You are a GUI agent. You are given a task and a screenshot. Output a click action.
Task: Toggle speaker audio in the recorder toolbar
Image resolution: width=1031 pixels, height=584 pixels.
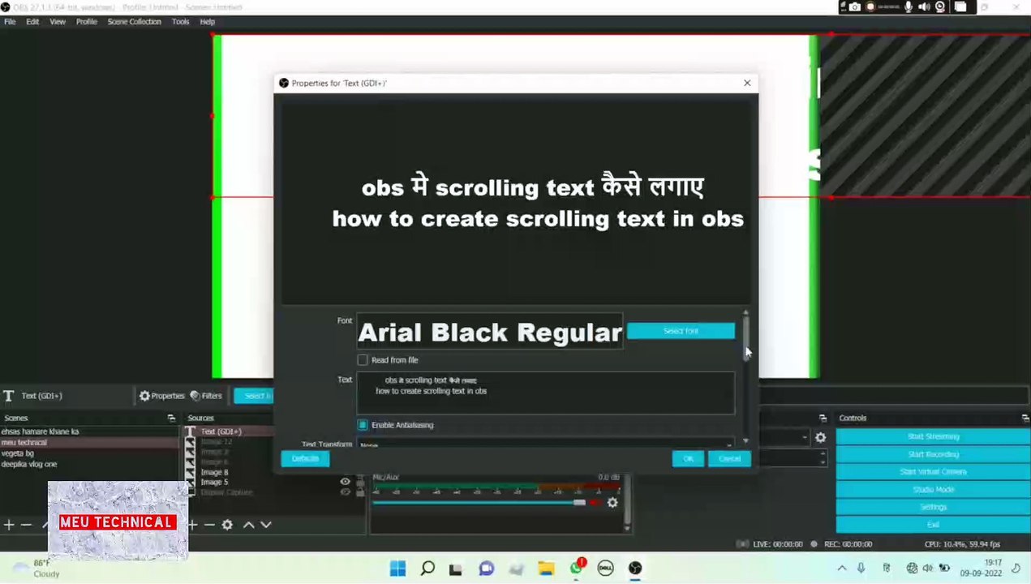pos(925,7)
